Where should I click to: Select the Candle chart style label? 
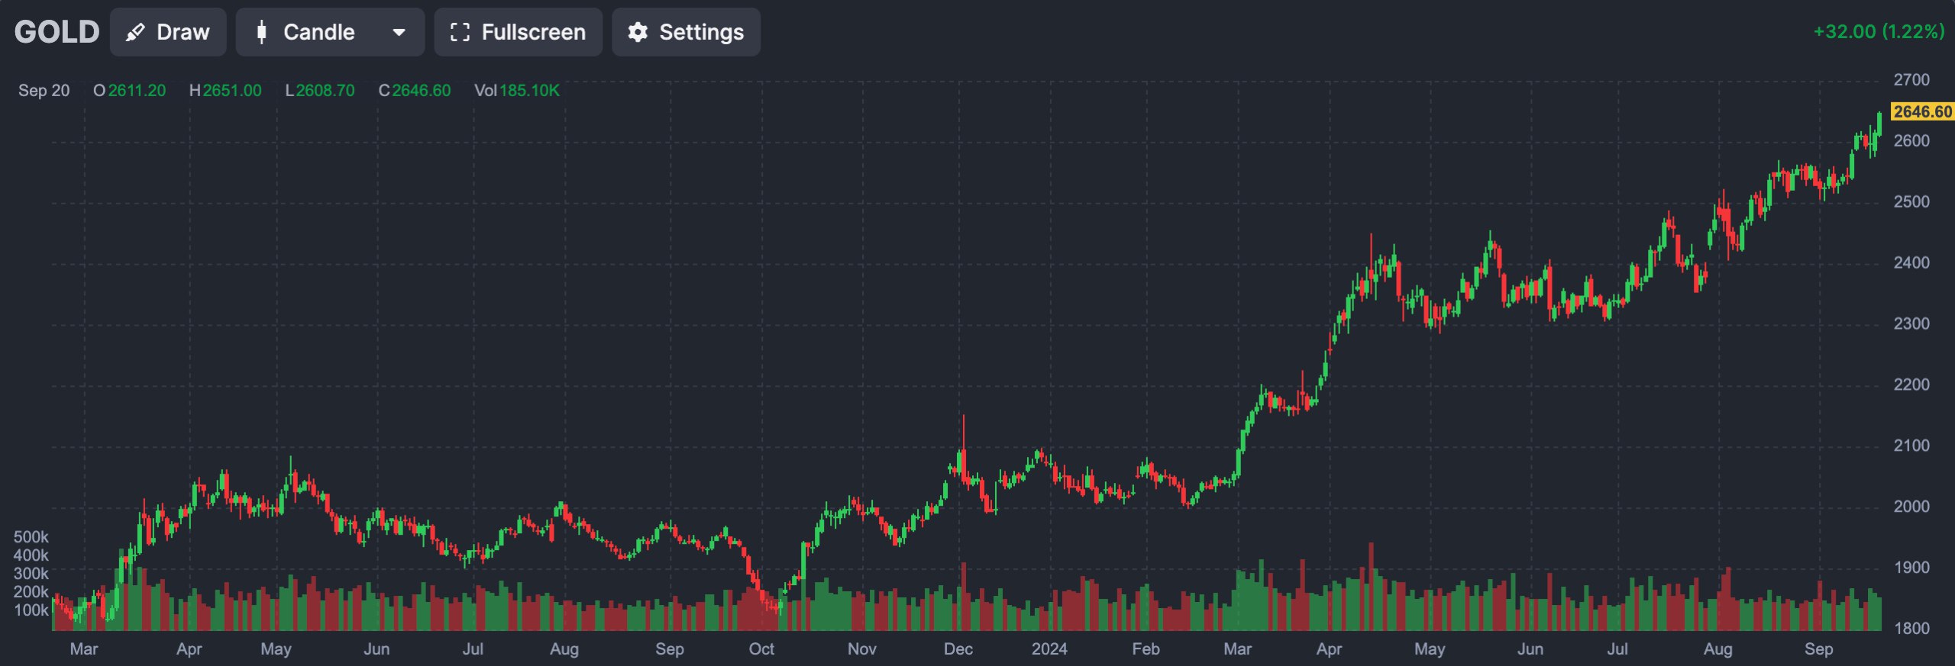[318, 32]
